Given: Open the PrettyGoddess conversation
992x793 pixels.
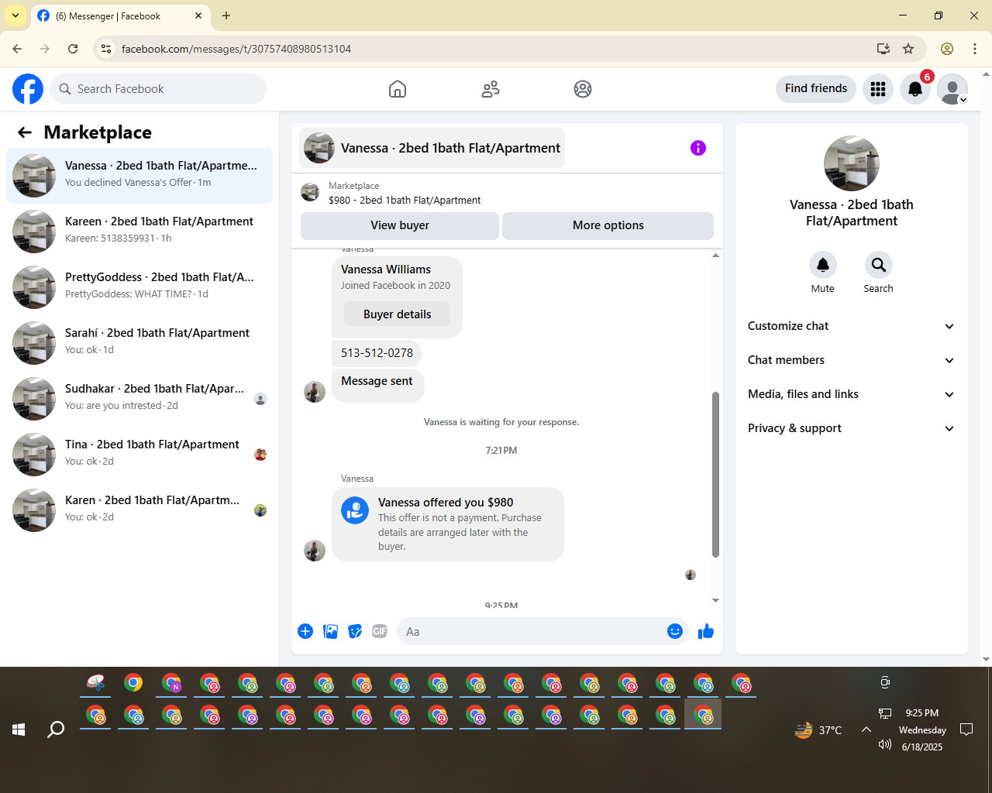Looking at the screenshot, I should tap(139, 287).
